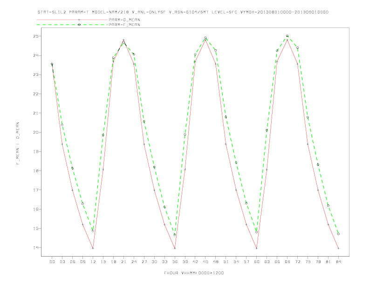This screenshot has width=369, height=285.
Task: Click the x-axis tick label 63
Action: pyautogui.click(x=267, y=262)
